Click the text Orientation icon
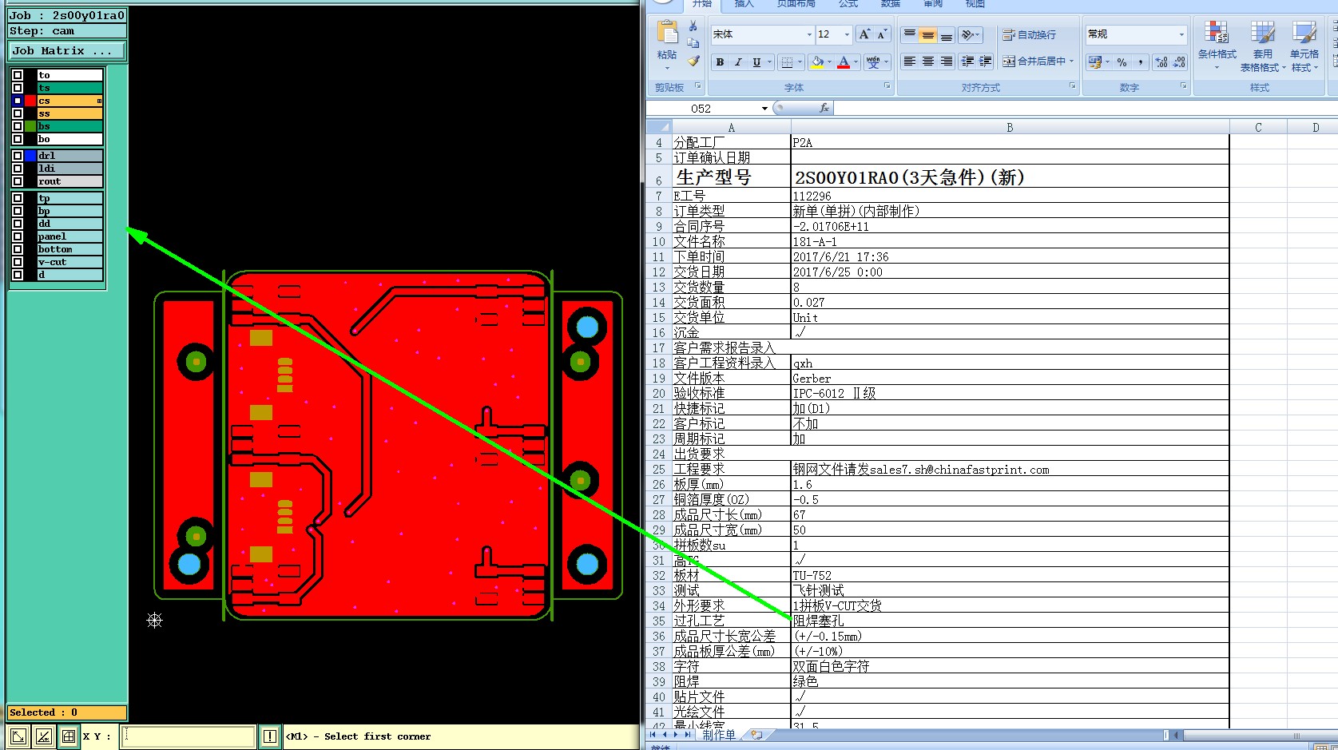Screen dimensions: 1338x750 968,34
